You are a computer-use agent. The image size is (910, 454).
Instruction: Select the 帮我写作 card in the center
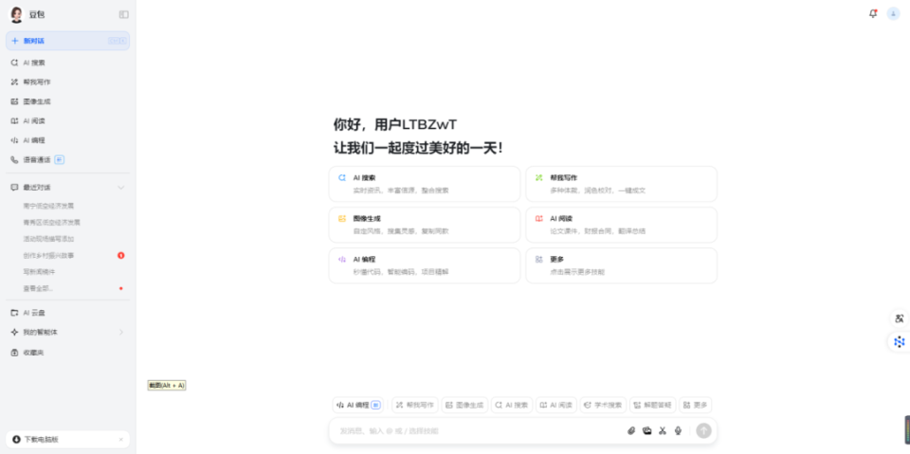point(622,184)
